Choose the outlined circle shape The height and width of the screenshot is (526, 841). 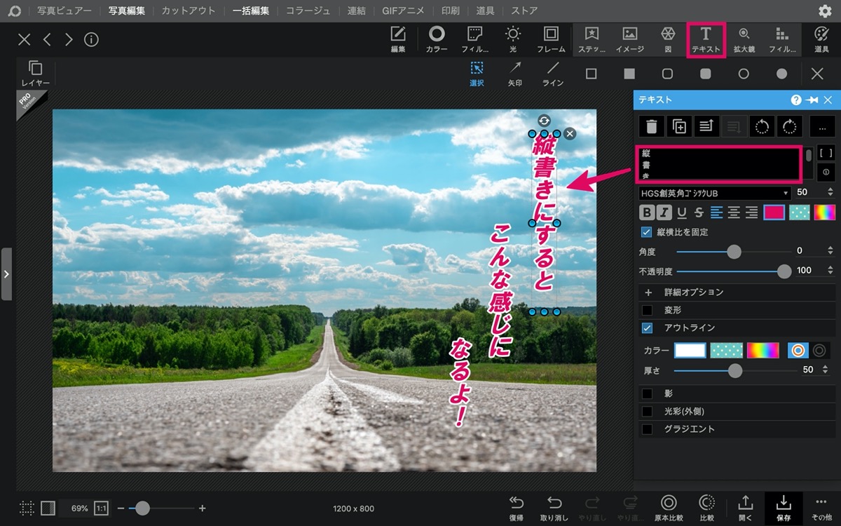tap(744, 74)
